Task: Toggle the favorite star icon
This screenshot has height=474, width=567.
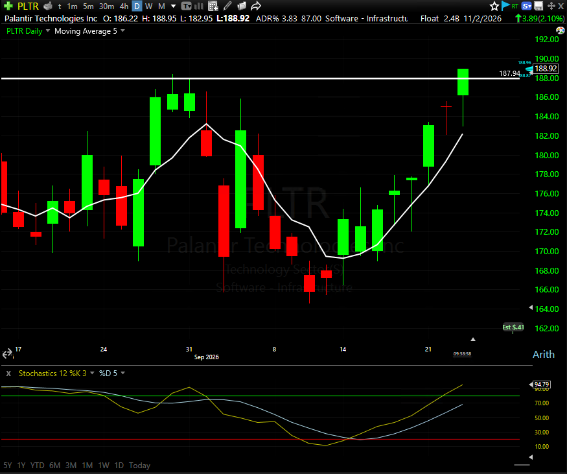Action: (x=494, y=6)
